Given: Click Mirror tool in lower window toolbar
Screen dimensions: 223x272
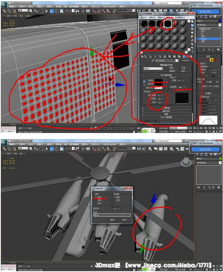Looking at the screenshot, I should 139,149.
